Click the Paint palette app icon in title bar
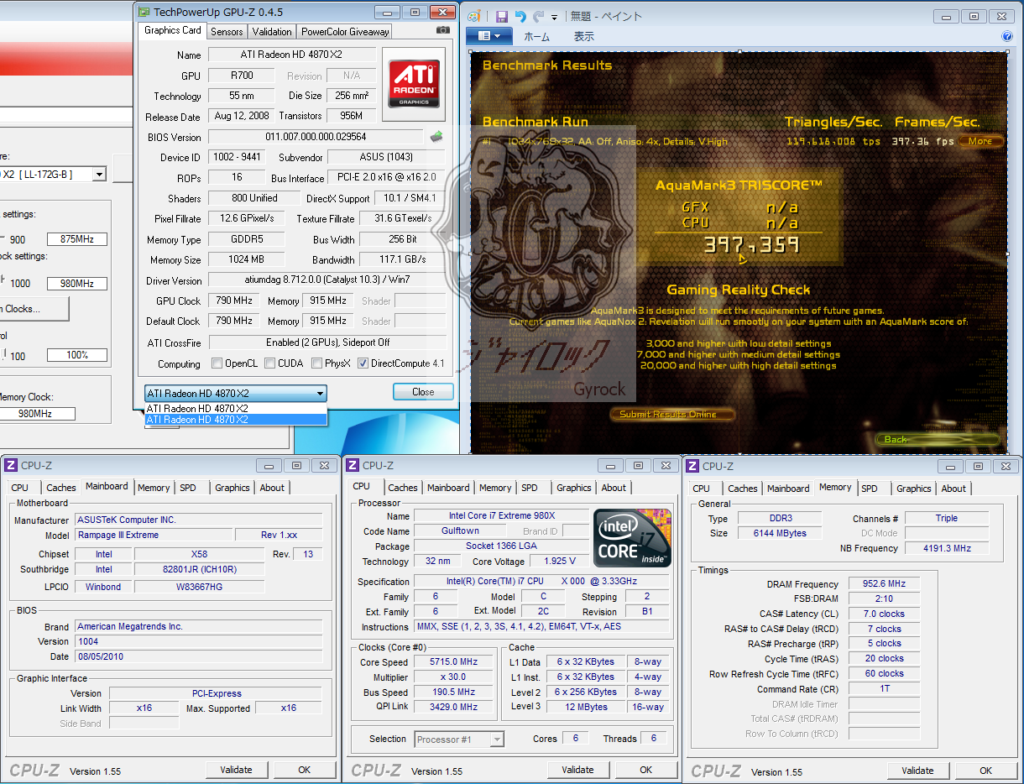The width and height of the screenshot is (1024, 784). [474, 16]
